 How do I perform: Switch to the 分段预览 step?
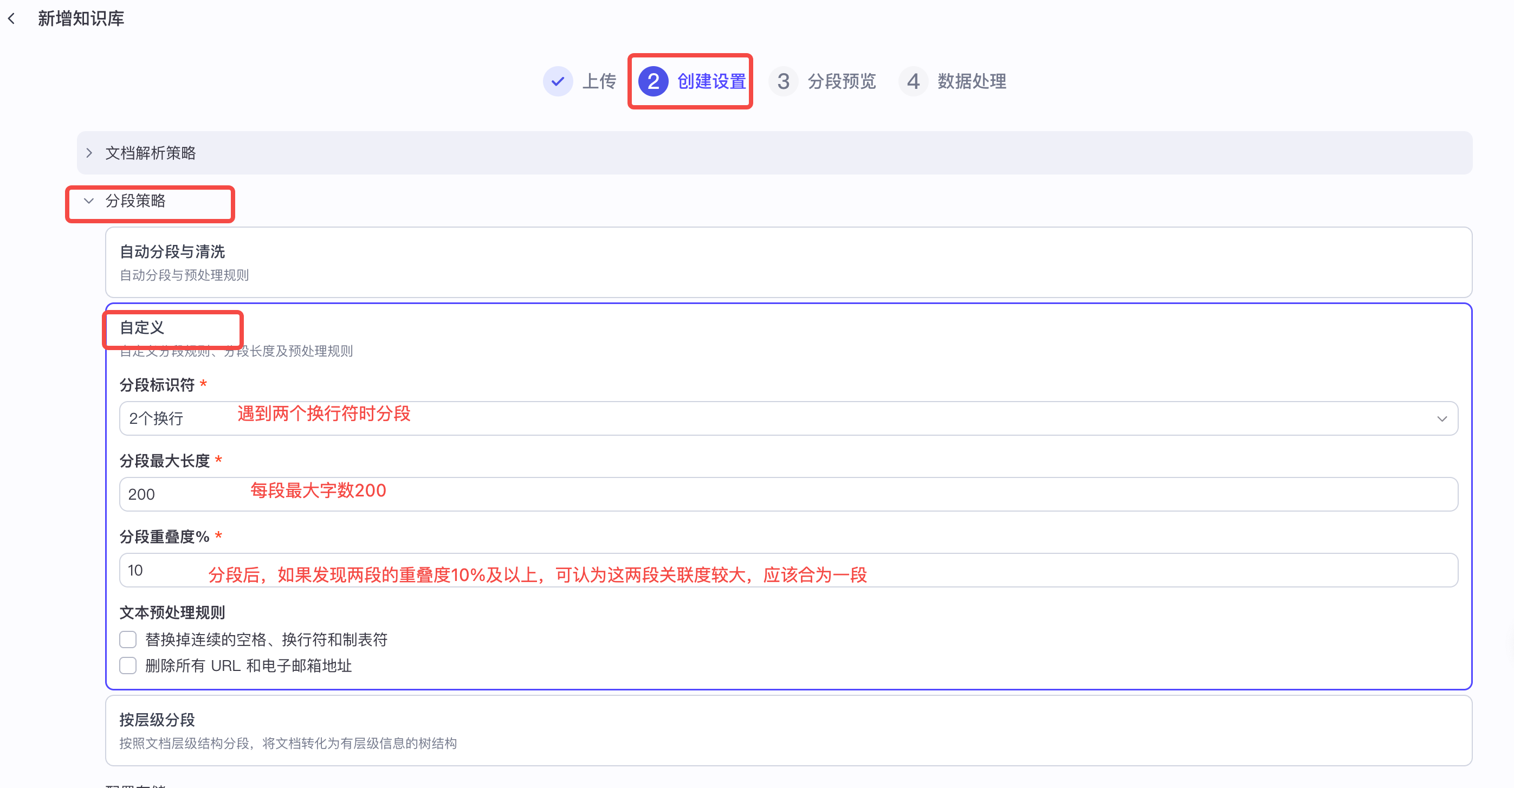840,81
